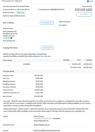Click the Net Amount $144.06 USD value
The width and height of the screenshot is (95, 132).
[x=39, y=96]
